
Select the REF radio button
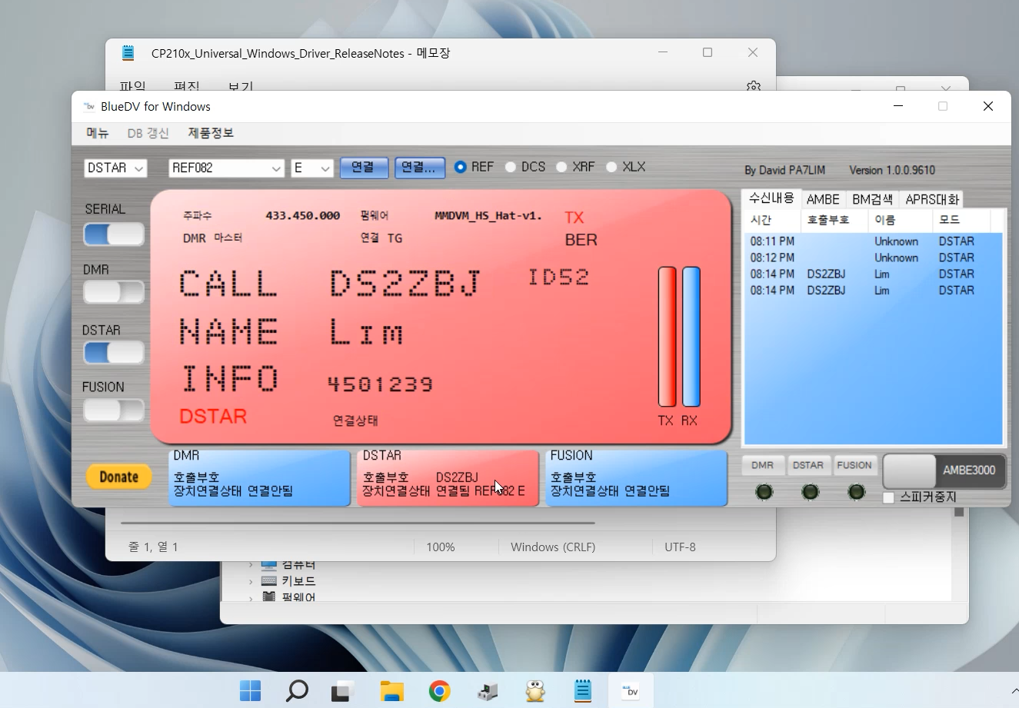pos(461,167)
